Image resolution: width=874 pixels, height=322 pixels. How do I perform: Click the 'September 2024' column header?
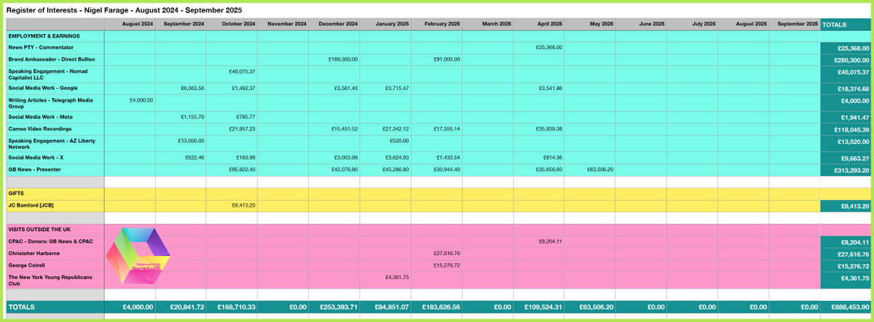(x=183, y=24)
